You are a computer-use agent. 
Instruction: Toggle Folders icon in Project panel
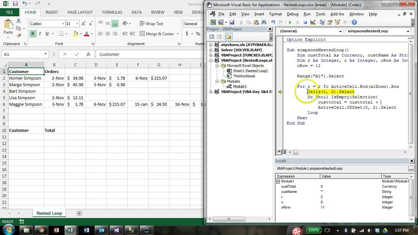(x=228, y=37)
